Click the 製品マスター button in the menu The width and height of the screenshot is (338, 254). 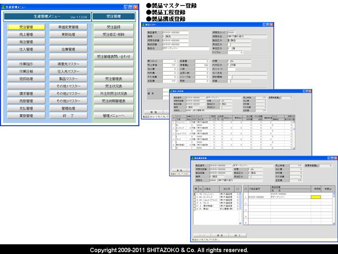click(68, 79)
